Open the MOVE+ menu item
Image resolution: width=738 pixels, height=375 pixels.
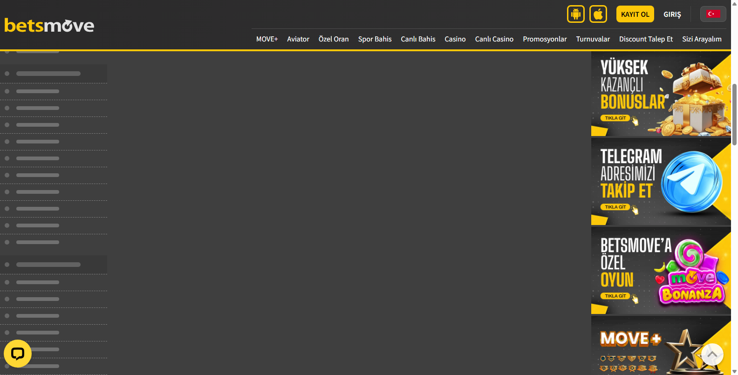(x=267, y=39)
